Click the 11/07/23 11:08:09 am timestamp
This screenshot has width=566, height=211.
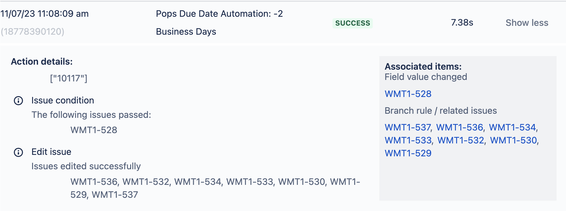point(44,14)
